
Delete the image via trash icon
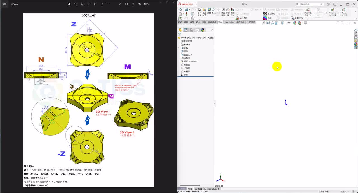click(82, 4)
